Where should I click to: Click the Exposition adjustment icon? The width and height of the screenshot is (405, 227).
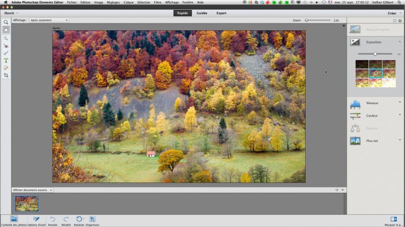pyautogui.click(x=355, y=42)
